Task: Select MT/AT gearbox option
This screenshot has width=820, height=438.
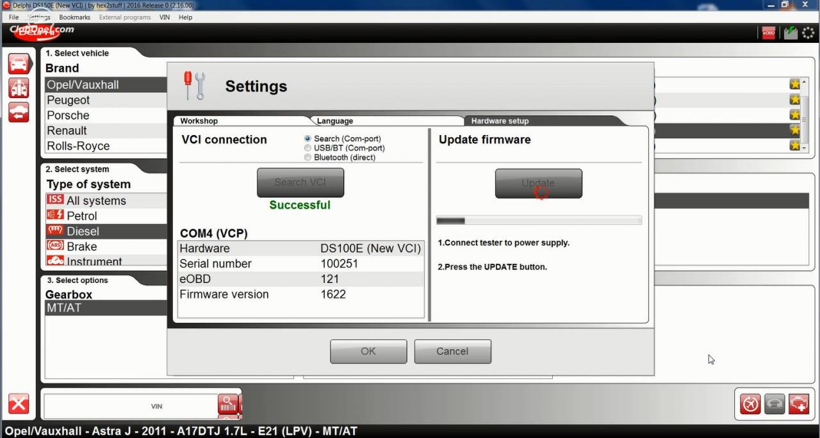Action: [106, 308]
